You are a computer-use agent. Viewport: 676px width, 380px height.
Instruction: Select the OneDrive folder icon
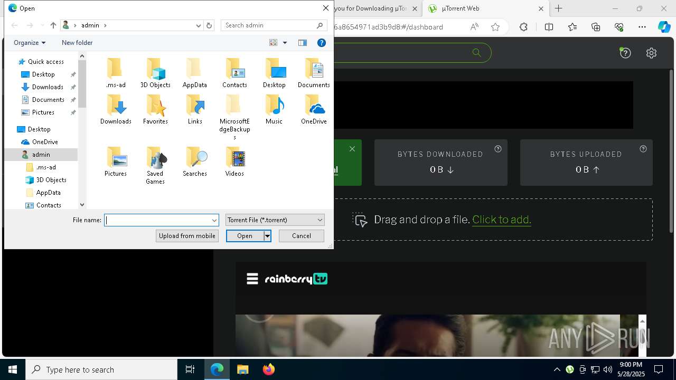pos(314,105)
